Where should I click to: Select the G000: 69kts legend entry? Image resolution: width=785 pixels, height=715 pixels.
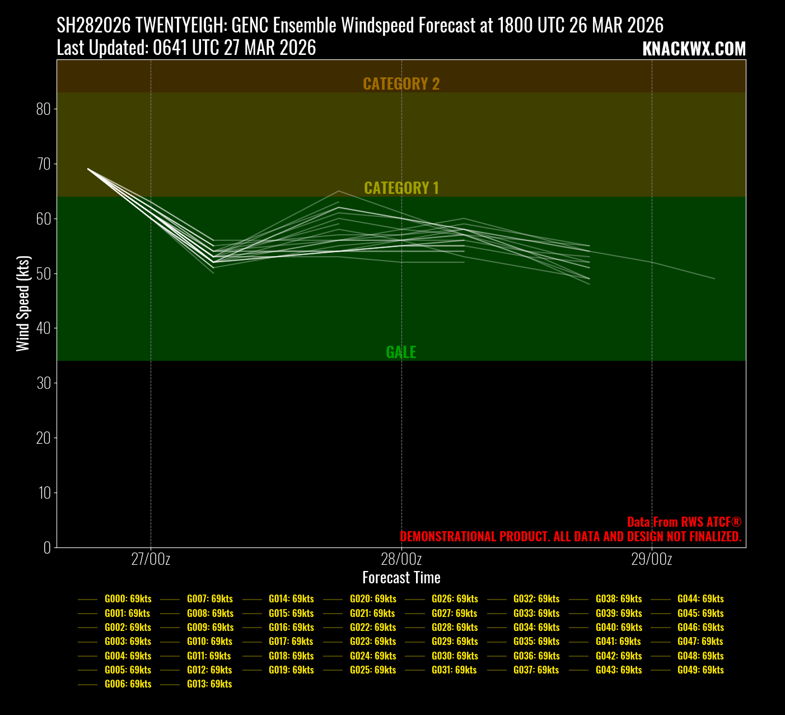tap(128, 599)
